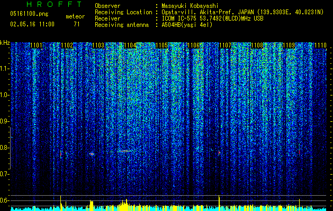Click the 1109 time marker
Viewport: 333px width, 211px height.
[289, 45]
